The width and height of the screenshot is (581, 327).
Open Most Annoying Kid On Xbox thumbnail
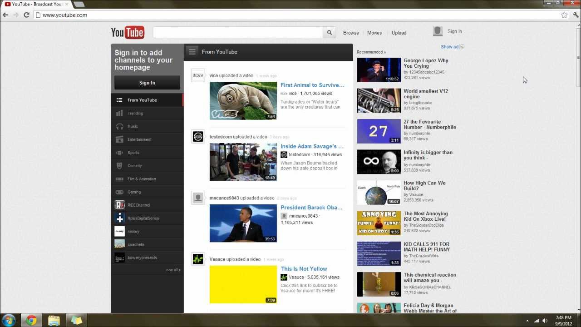pos(379,223)
